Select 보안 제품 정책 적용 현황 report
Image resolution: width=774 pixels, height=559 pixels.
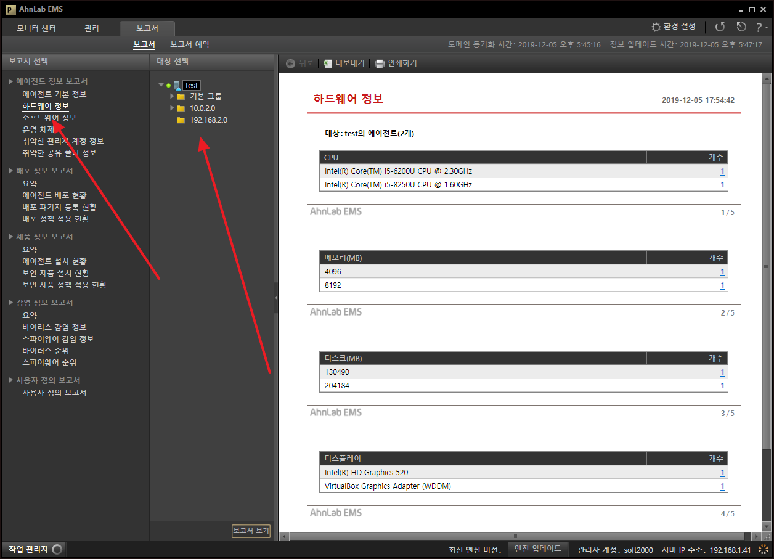64,285
